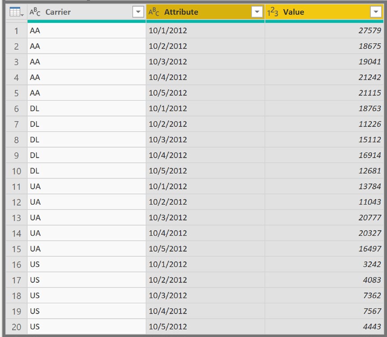The image size is (387, 337).
Task: Click the value 16497
Action: click(x=324, y=249)
